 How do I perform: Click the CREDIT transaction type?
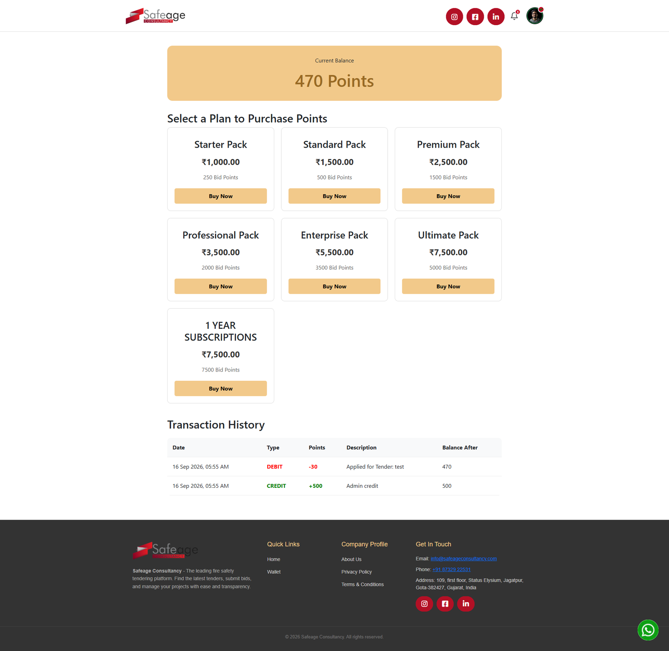coord(276,486)
